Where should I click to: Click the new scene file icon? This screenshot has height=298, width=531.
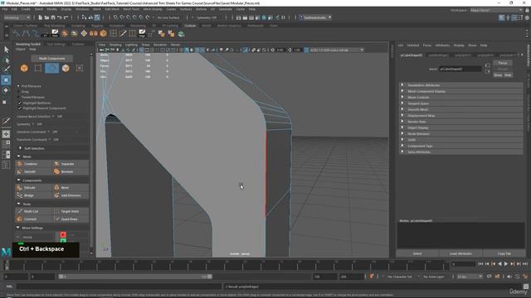[x=41, y=17]
